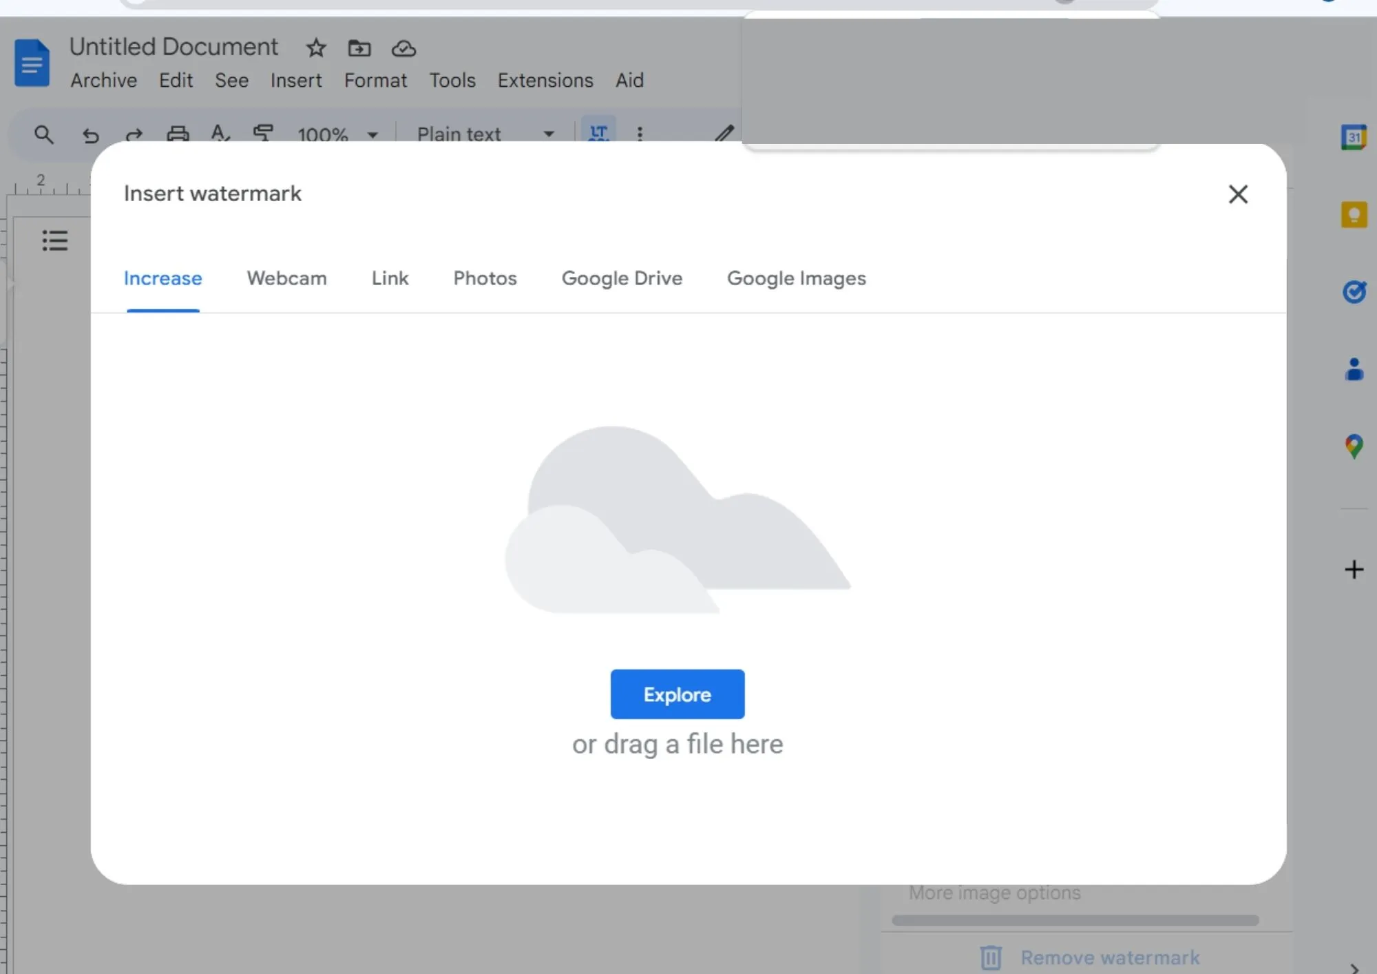Open Google Maps side panel icon
1377x974 pixels.
pos(1354,446)
